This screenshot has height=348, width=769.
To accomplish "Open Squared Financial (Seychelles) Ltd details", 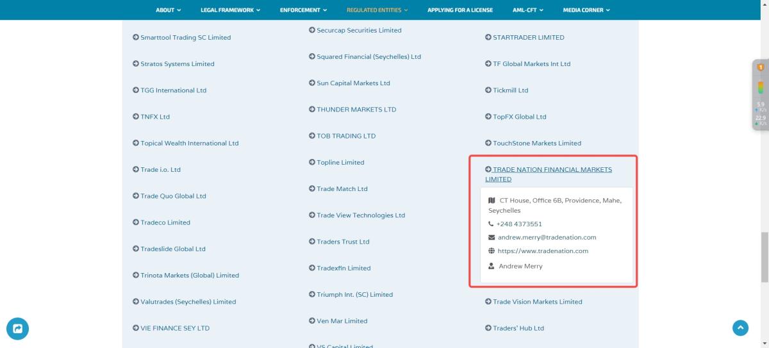I will [x=365, y=57].
